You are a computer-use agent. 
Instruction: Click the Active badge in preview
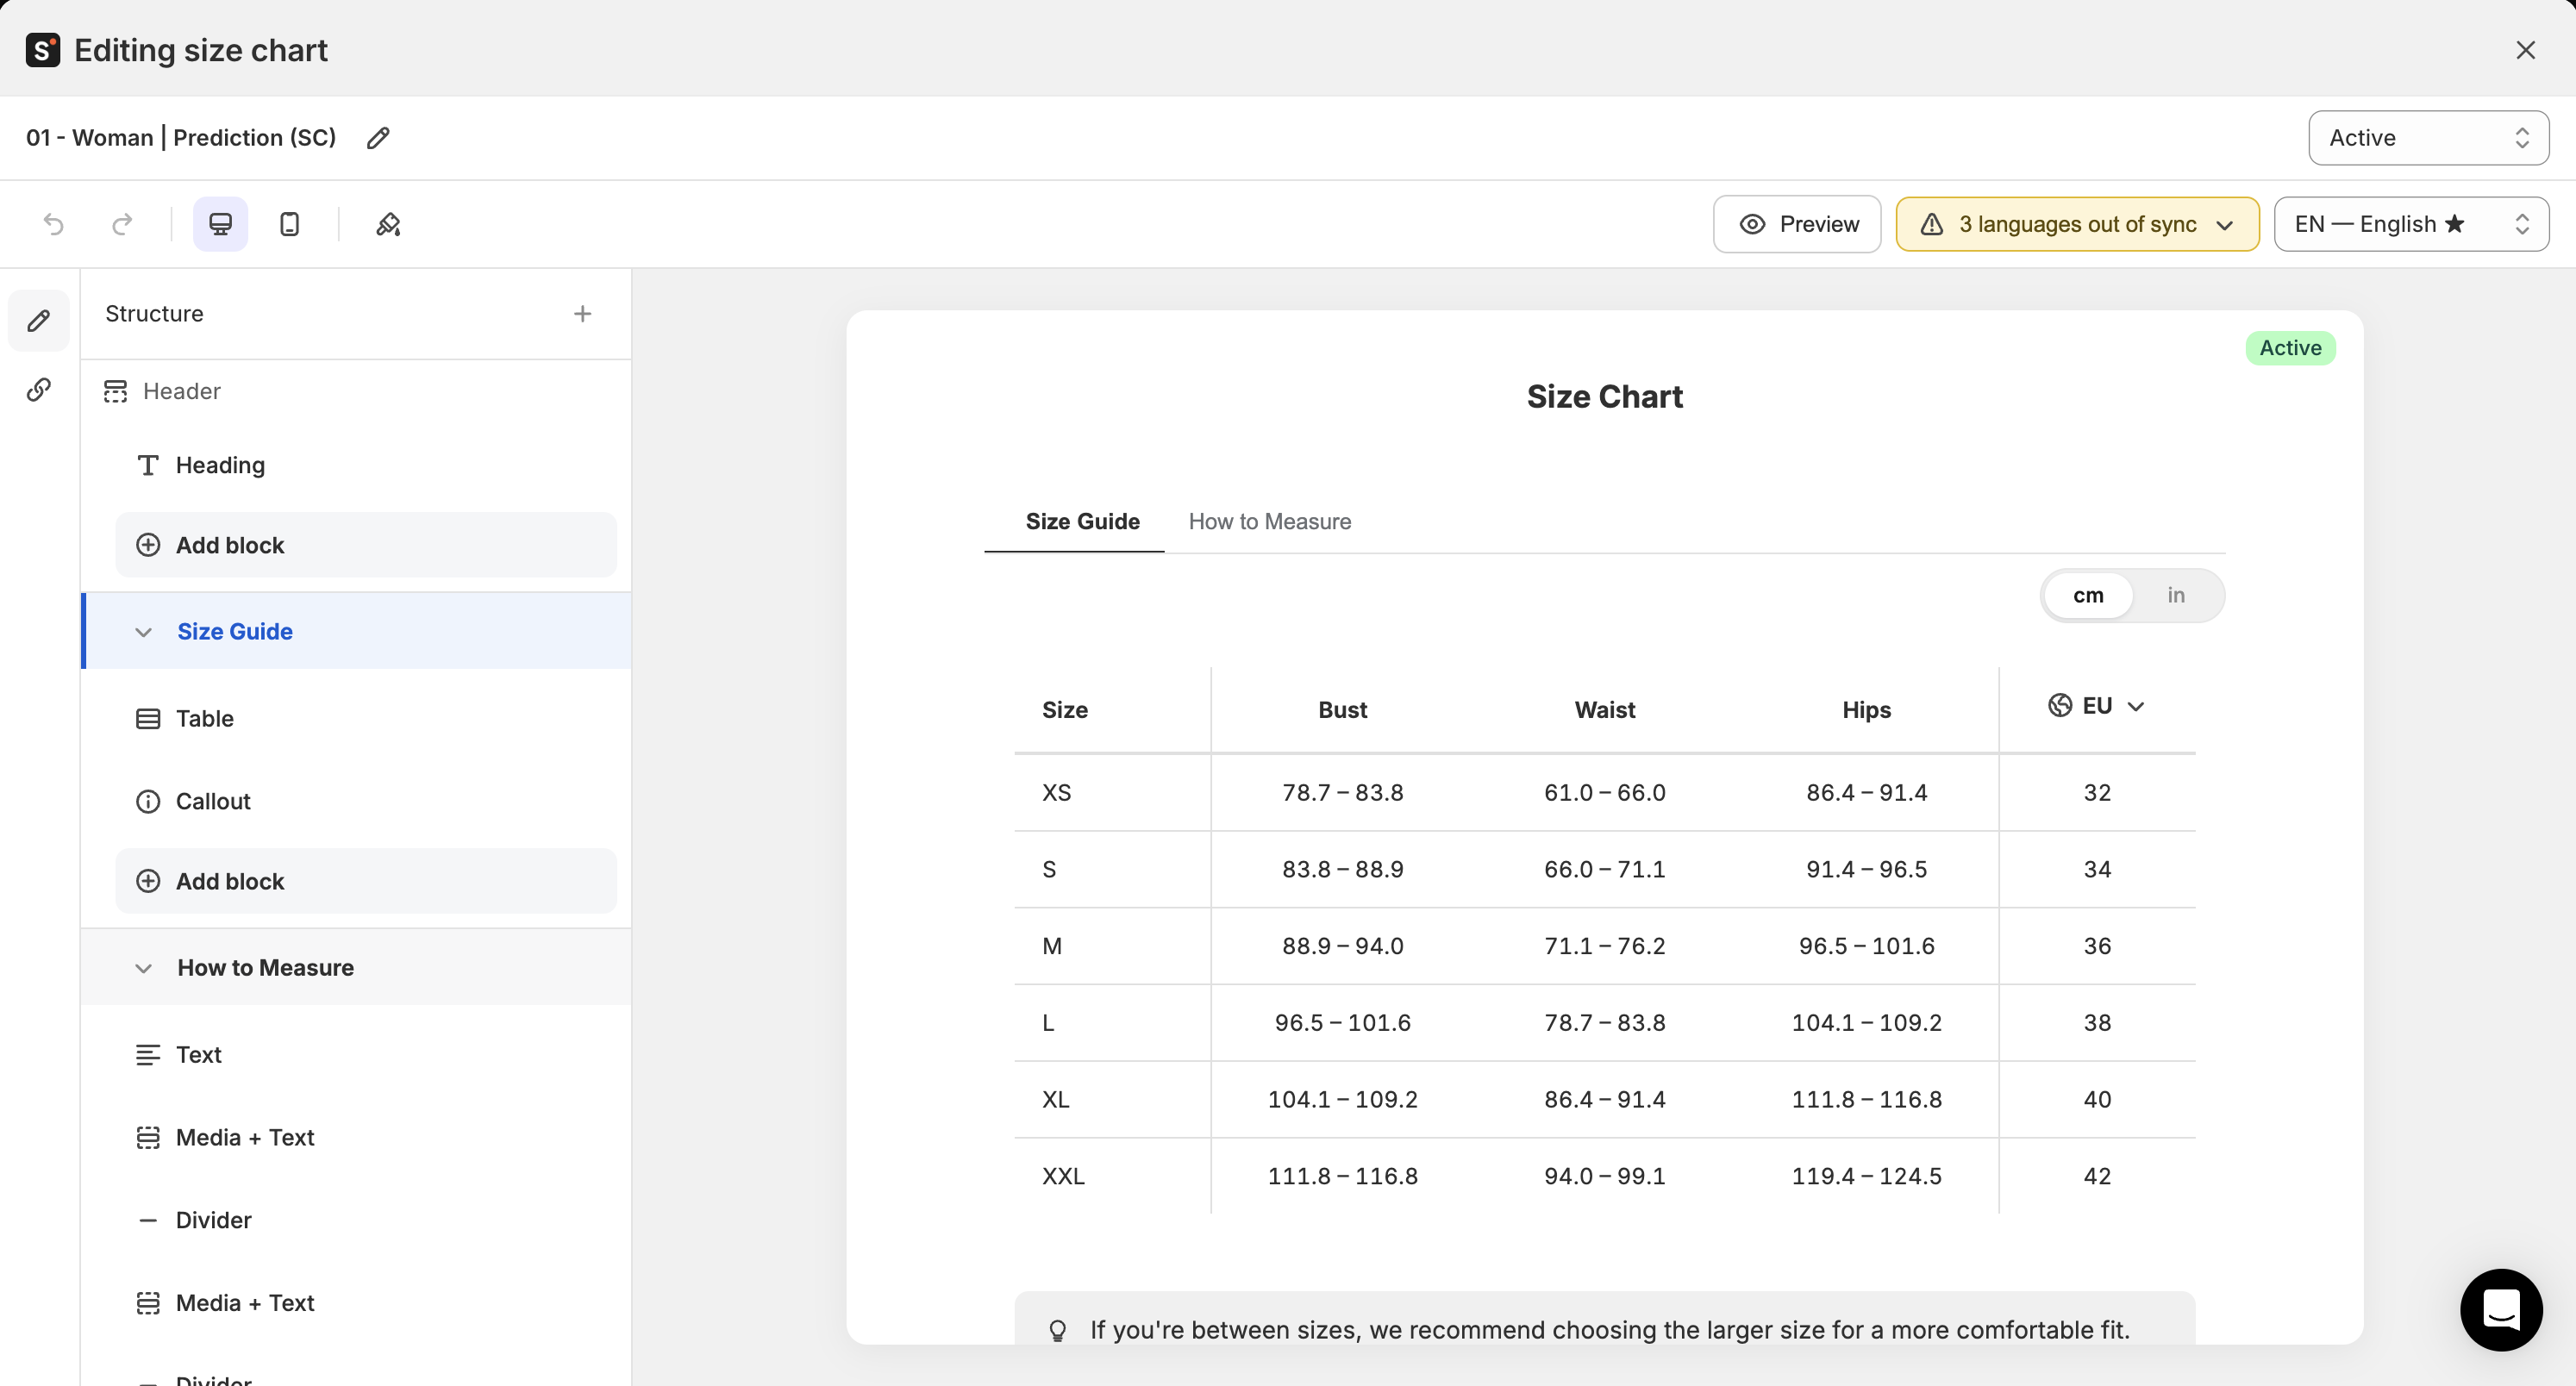pyautogui.click(x=2290, y=348)
